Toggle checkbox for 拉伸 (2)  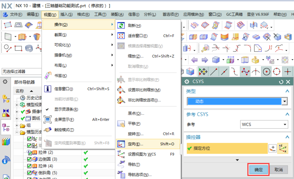(29, 153)
